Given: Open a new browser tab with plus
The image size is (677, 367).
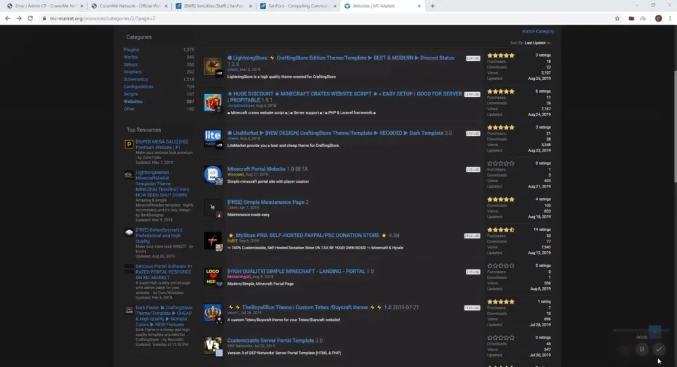Looking at the screenshot, I should tap(433, 6).
